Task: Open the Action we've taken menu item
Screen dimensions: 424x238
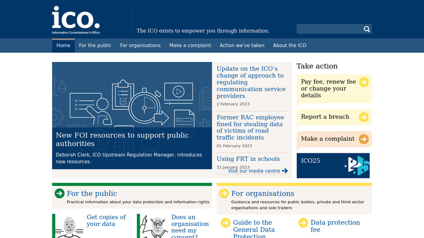Action: 242,45
